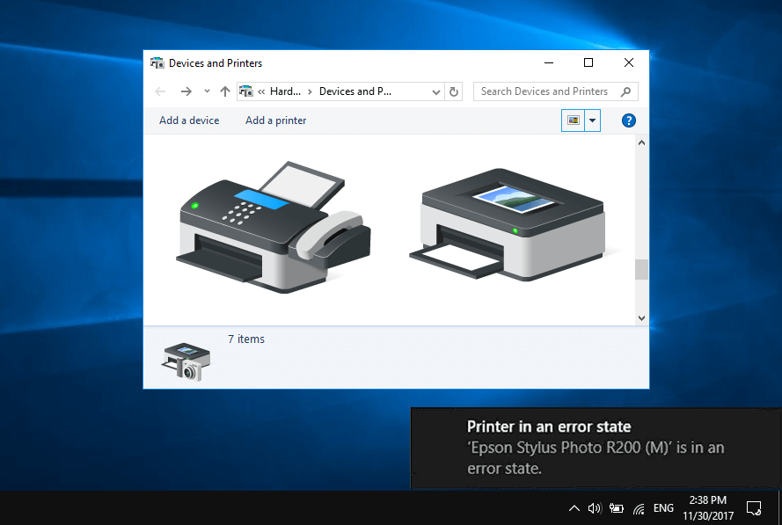Click the Refresh address bar button
The width and height of the screenshot is (782, 525).
coord(454,91)
